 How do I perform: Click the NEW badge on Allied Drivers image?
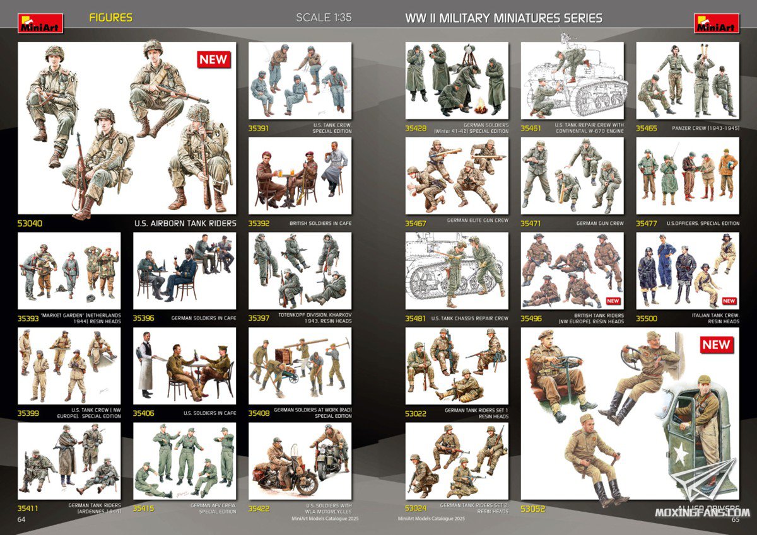(x=716, y=345)
